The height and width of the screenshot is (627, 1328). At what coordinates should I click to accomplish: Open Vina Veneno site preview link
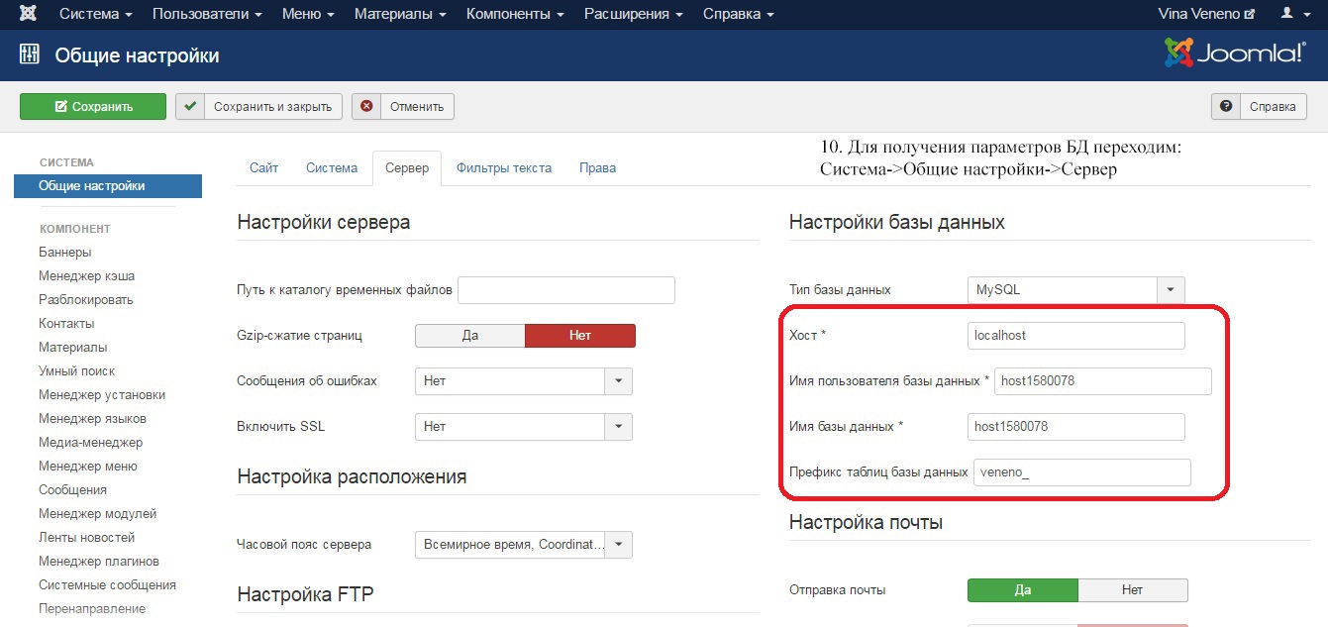(1206, 14)
